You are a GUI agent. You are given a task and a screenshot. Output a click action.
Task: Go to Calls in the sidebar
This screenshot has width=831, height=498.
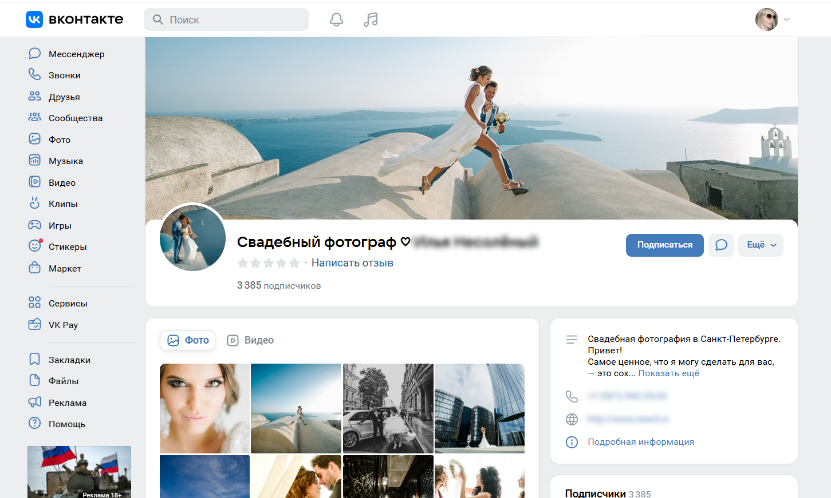64,75
